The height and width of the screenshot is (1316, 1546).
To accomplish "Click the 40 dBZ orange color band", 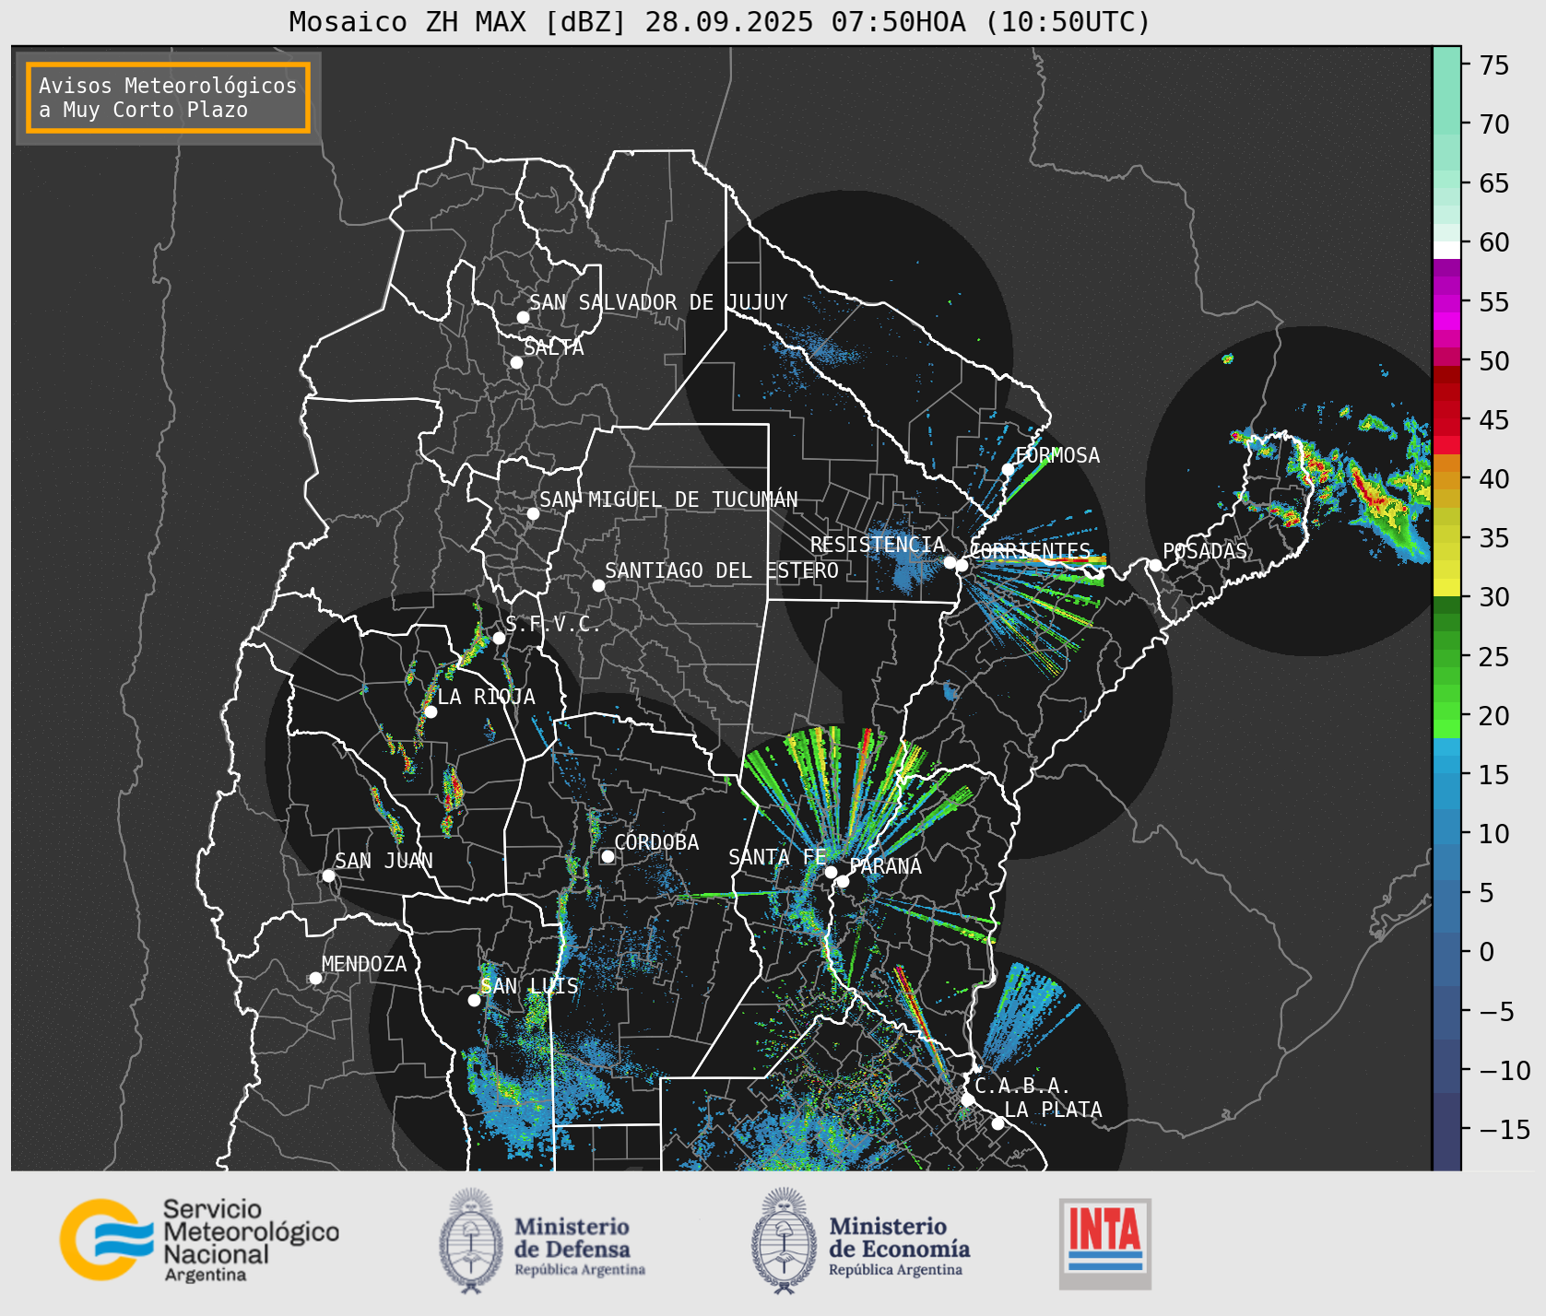I will pos(1446,480).
